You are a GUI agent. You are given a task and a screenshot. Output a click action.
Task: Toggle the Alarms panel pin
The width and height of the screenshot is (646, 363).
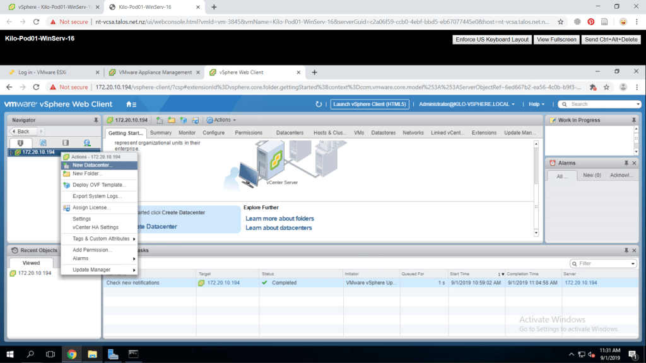coord(628,163)
